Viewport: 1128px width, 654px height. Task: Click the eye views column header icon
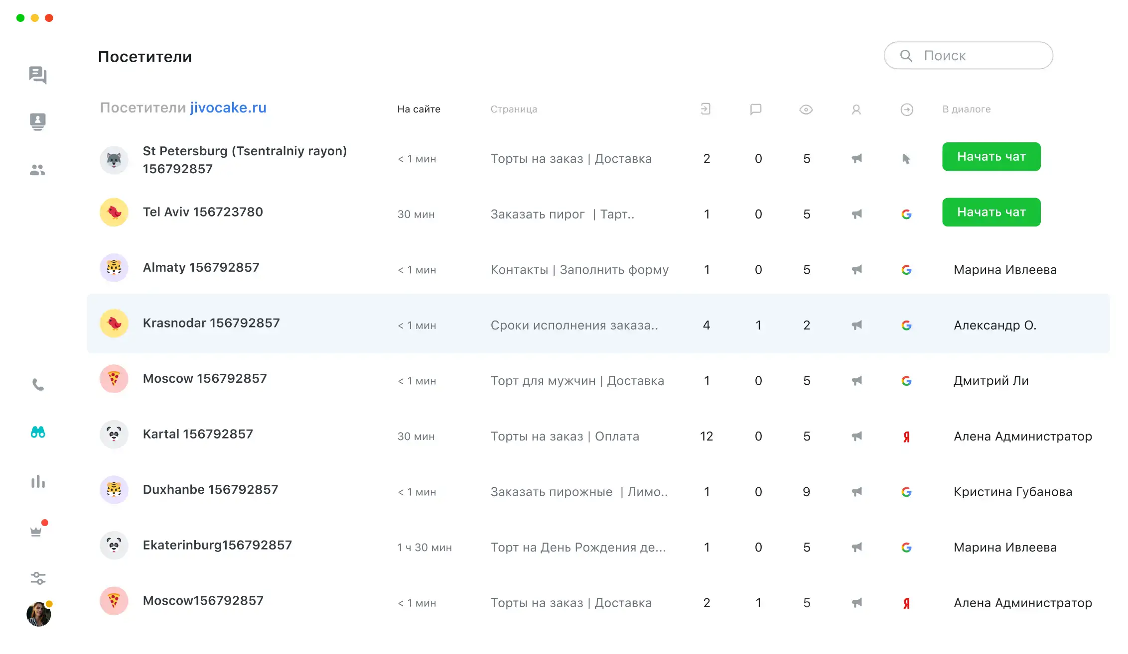(806, 109)
